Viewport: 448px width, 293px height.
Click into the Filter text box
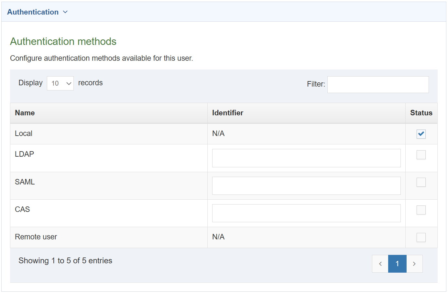[x=378, y=85]
